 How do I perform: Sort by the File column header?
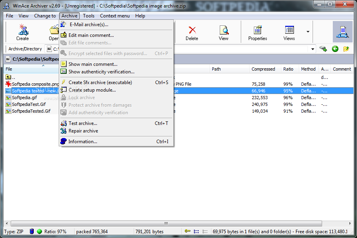pyautogui.click(x=31, y=69)
